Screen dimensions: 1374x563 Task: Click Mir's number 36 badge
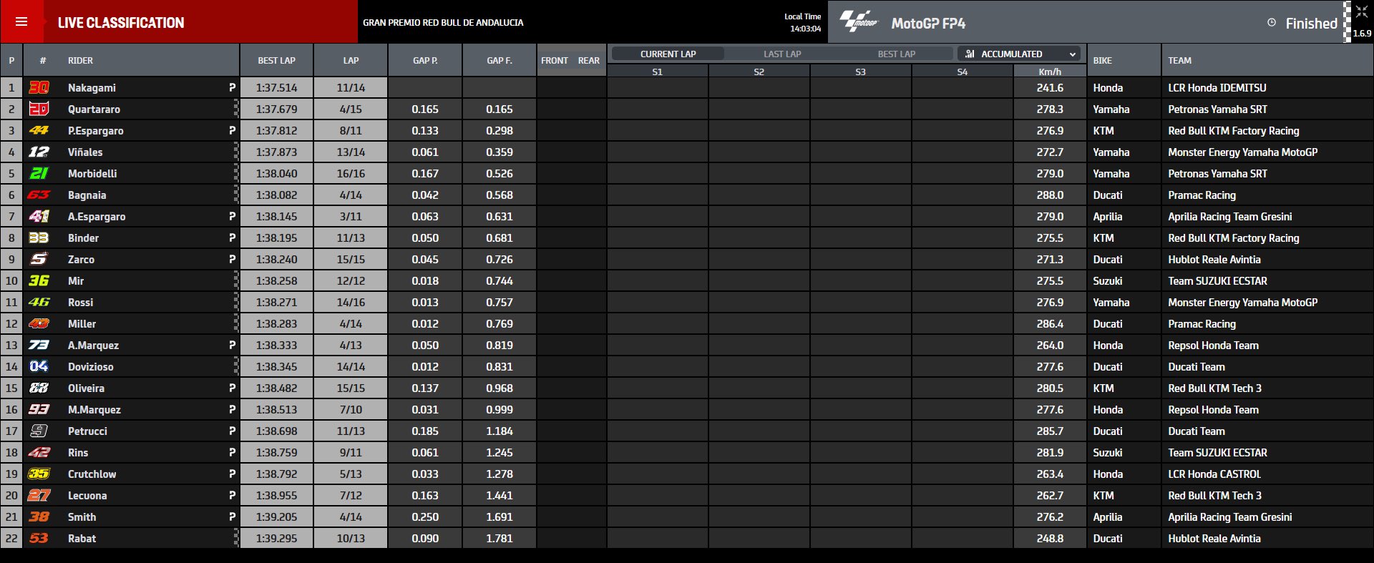39,280
